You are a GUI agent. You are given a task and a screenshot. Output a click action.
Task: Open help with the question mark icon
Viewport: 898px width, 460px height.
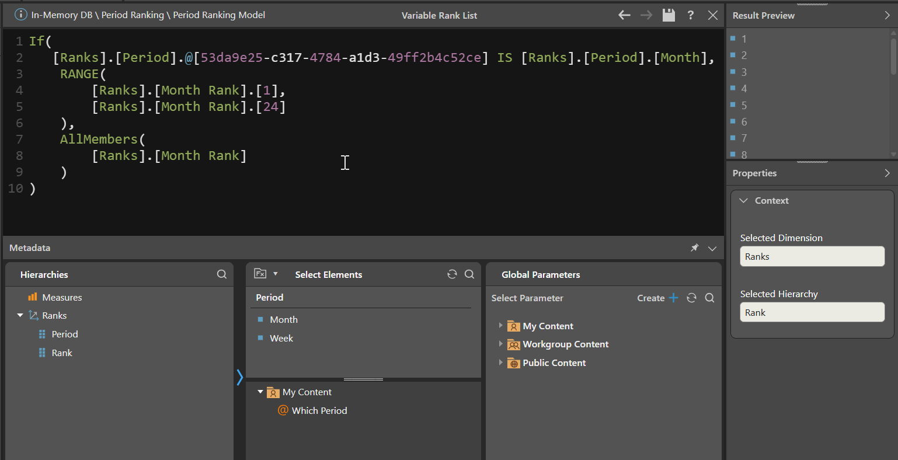coord(691,15)
